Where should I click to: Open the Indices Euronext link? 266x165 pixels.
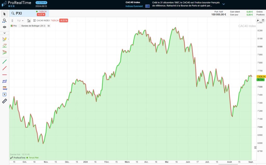[x=134, y=6]
